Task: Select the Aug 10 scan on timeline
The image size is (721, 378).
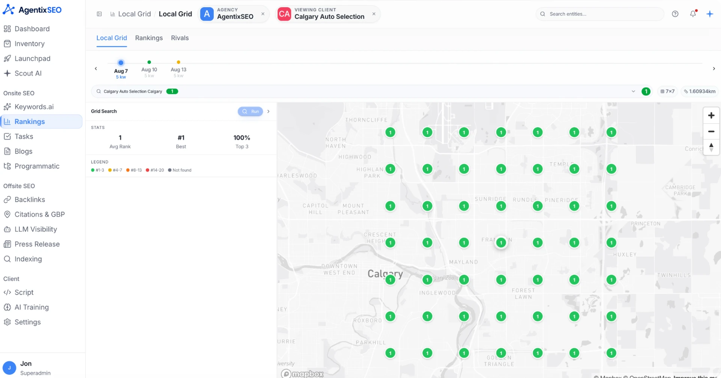Action: click(x=149, y=69)
